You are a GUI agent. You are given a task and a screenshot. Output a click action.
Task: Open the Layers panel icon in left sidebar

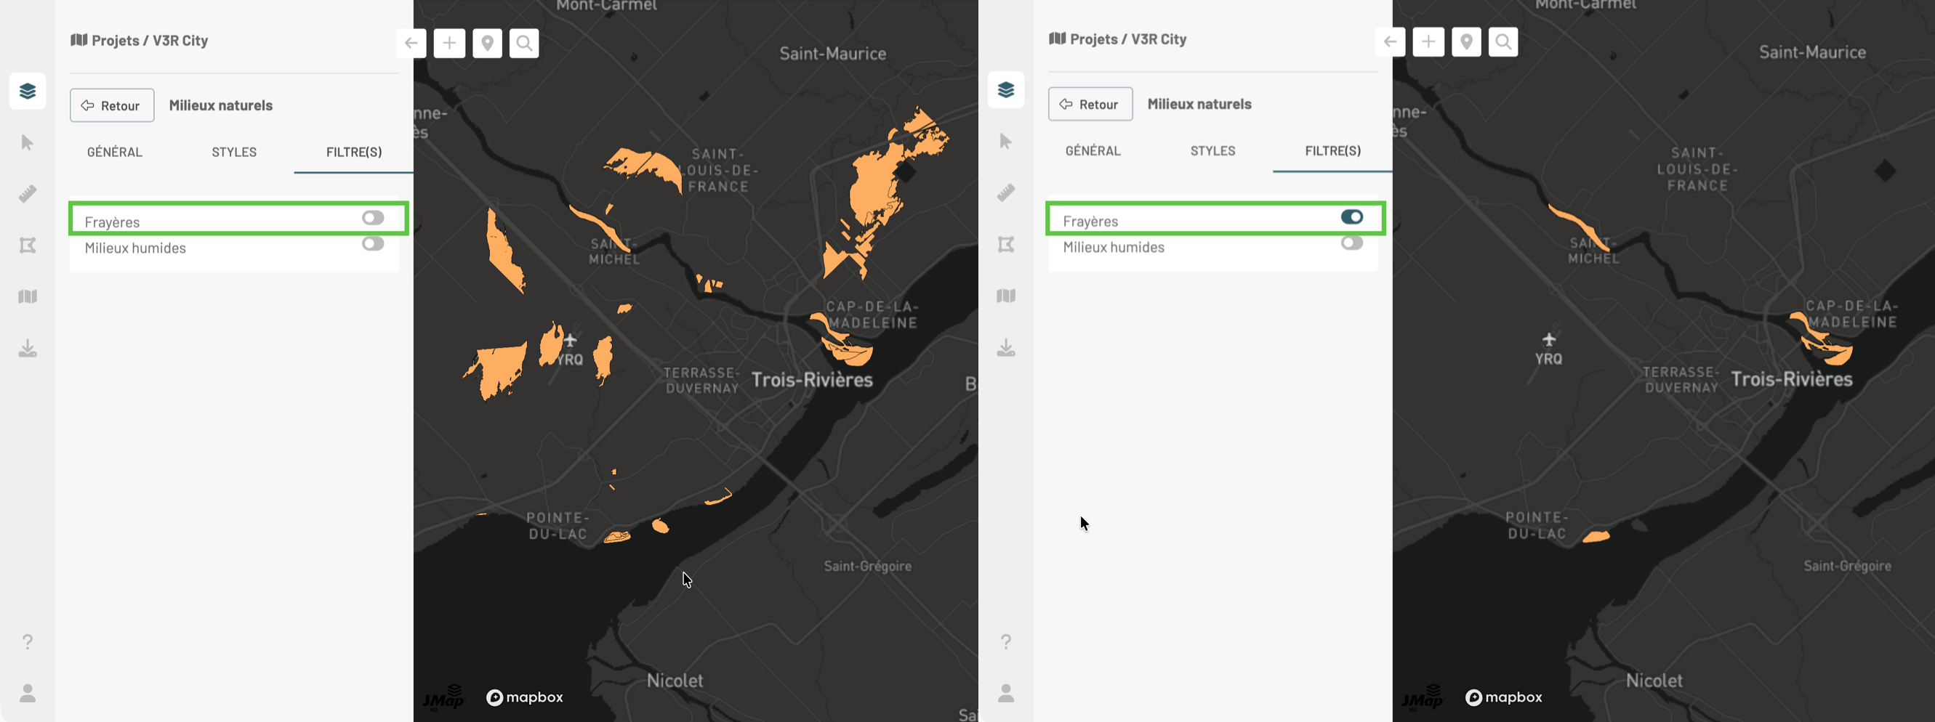(x=28, y=92)
